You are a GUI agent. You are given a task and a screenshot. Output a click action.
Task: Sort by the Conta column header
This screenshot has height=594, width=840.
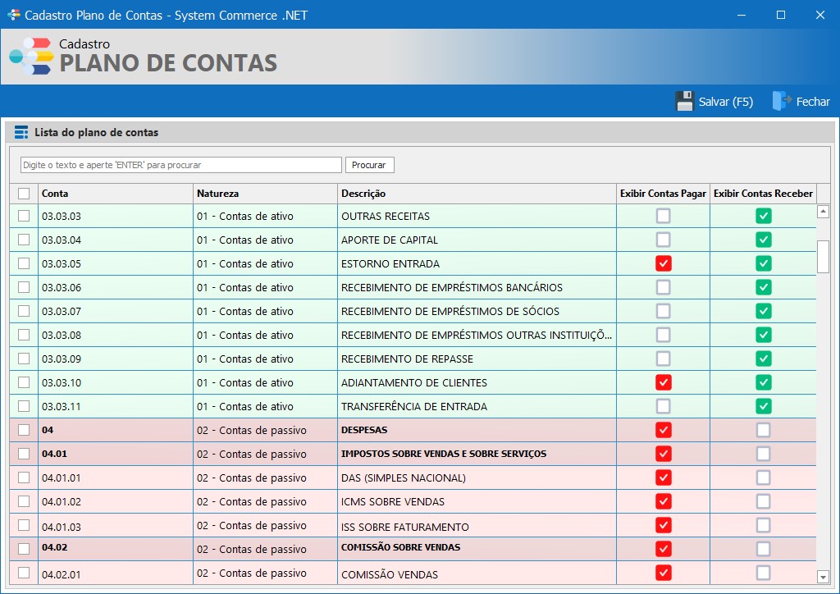[115, 194]
